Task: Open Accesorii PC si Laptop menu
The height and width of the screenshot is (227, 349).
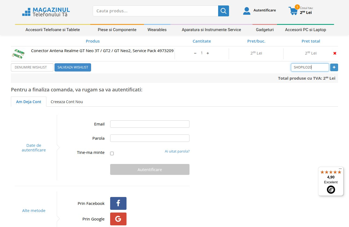Action: [x=305, y=30]
